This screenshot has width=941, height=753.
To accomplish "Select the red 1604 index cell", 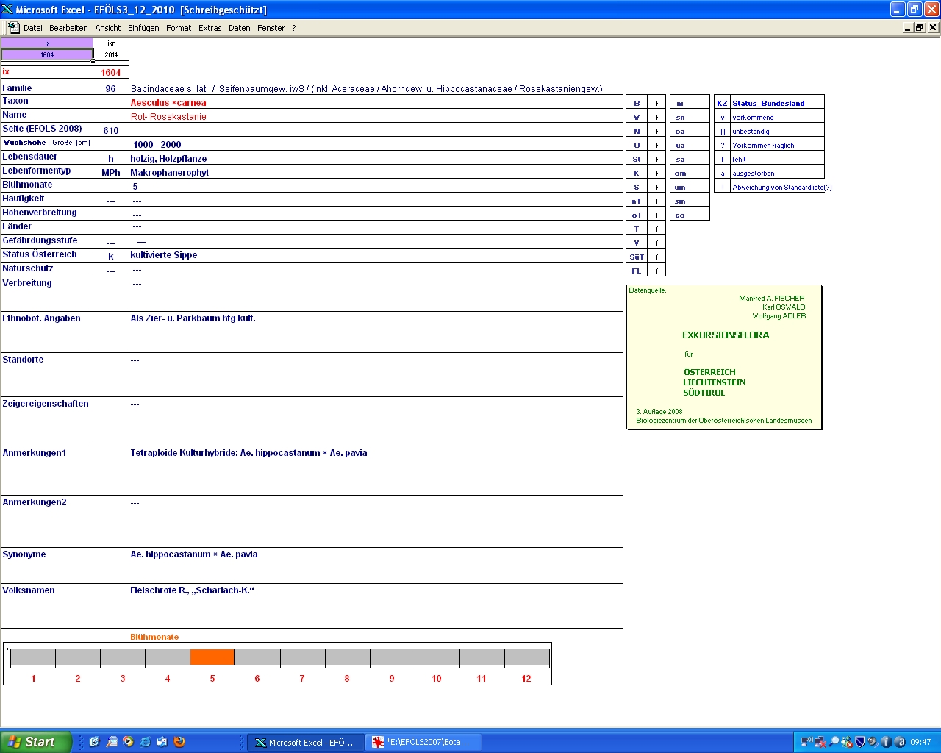I will [111, 72].
